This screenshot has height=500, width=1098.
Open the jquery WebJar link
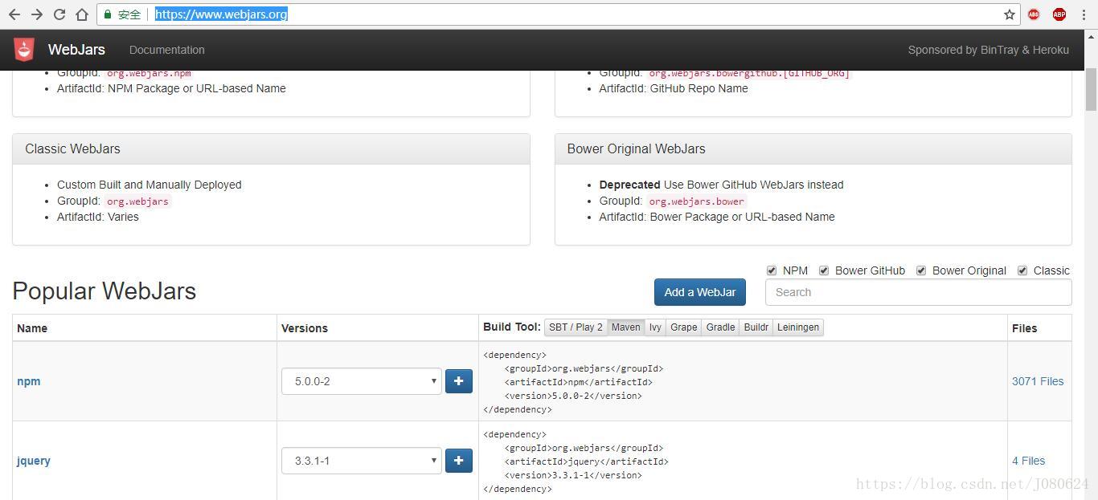(x=34, y=461)
